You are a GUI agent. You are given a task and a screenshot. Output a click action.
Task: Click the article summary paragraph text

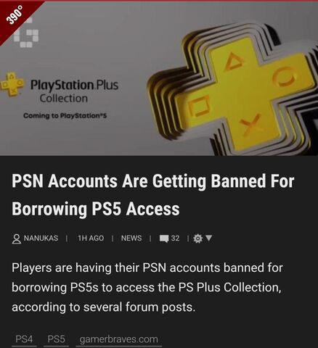click(147, 287)
